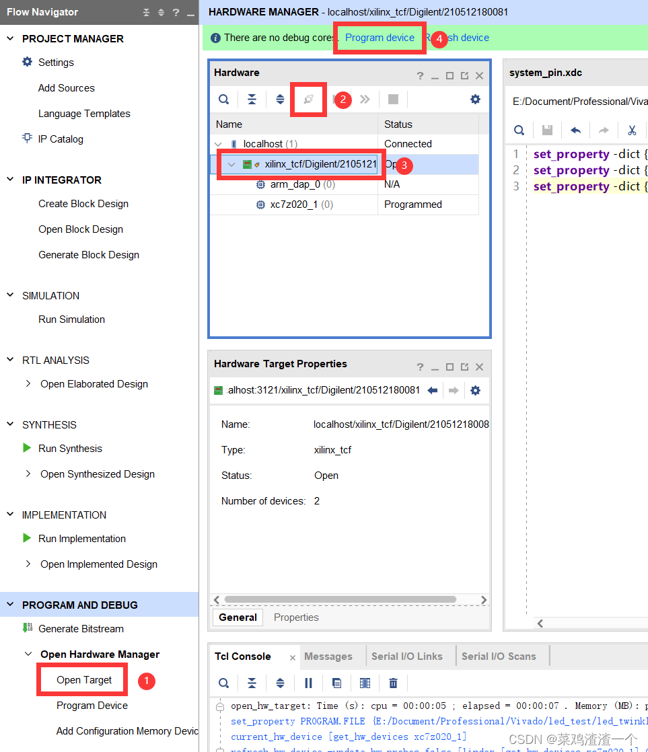
Task: Collapse PROGRAM AND DEBUG section
Action: pos(10,605)
